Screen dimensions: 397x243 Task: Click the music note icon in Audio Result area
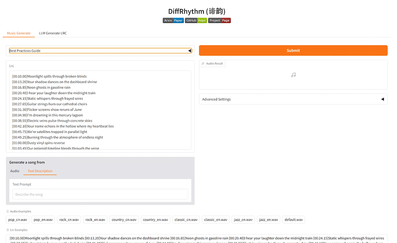[x=293, y=75]
